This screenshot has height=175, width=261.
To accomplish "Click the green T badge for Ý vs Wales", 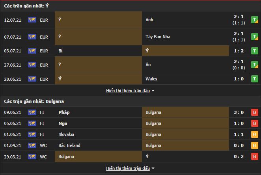I will (x=255, y=79).
